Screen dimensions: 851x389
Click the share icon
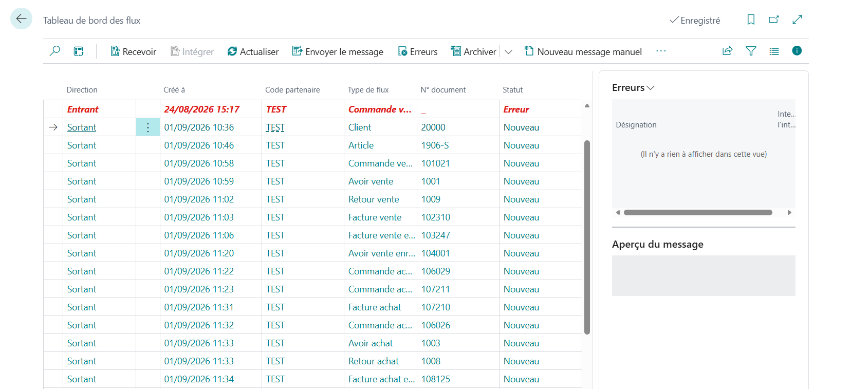pos(727,51)
